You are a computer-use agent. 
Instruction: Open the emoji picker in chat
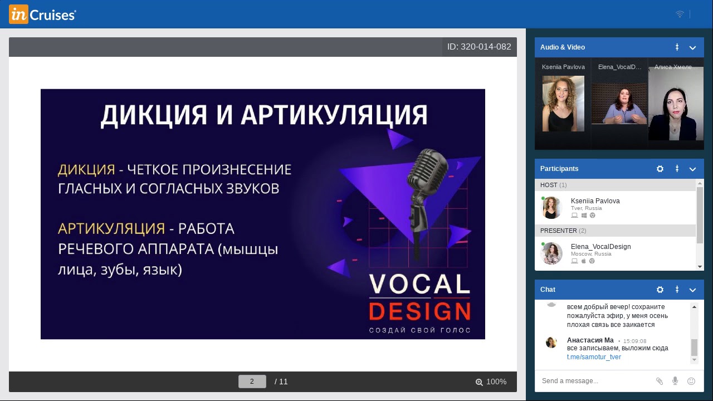691,381
